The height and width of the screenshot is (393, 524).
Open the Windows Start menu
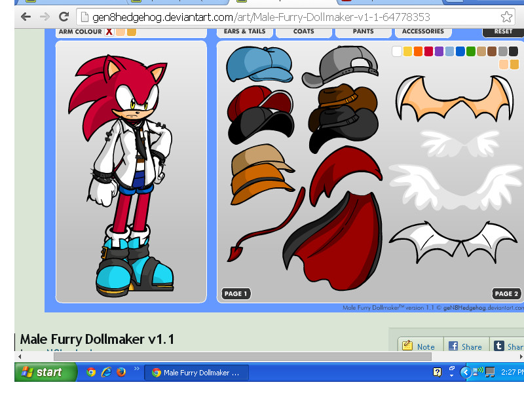point(41,372)
